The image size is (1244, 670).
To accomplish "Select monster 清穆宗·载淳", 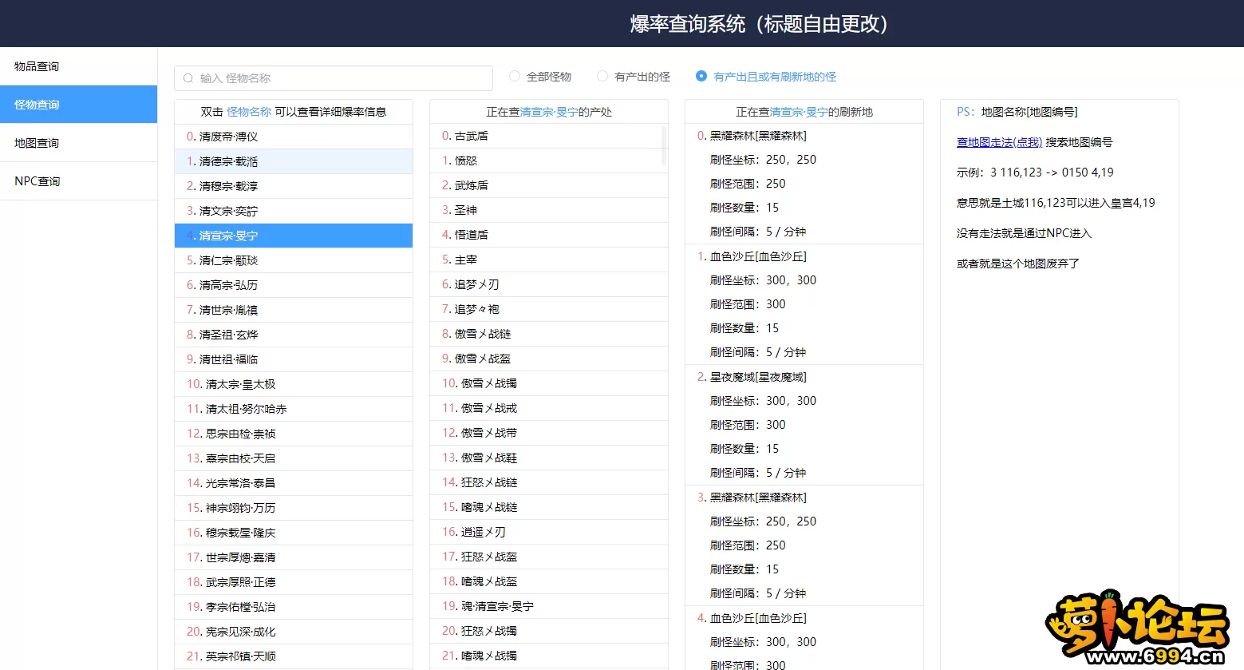I will 294,186.
